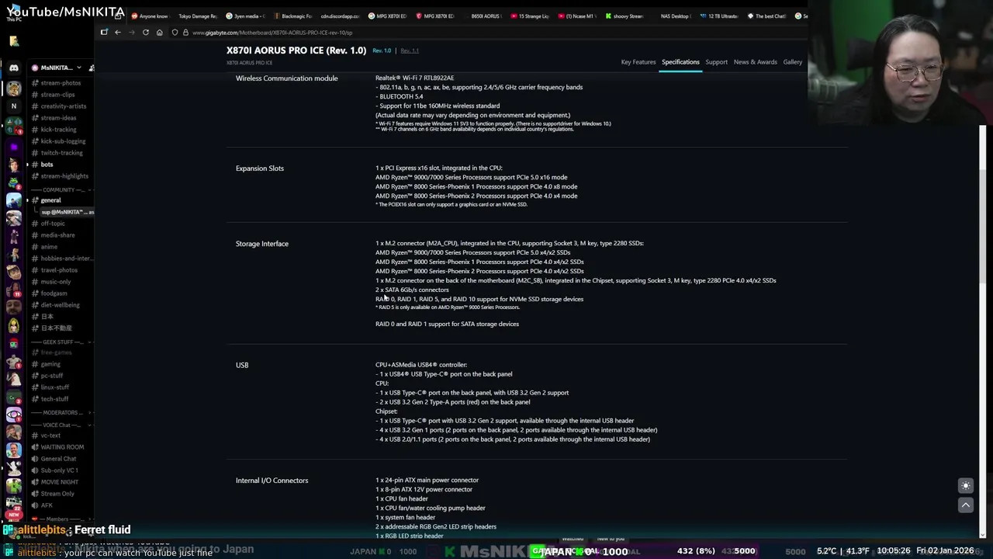The width and height of the screenshot is (993, 559).
Task: Open the foodgasm channel
Action: tap(54, 293)
